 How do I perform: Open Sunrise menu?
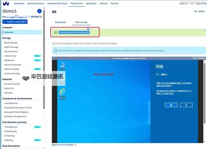click(114, 3)
